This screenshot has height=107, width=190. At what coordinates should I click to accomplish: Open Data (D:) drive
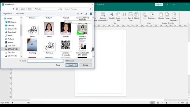11,52
